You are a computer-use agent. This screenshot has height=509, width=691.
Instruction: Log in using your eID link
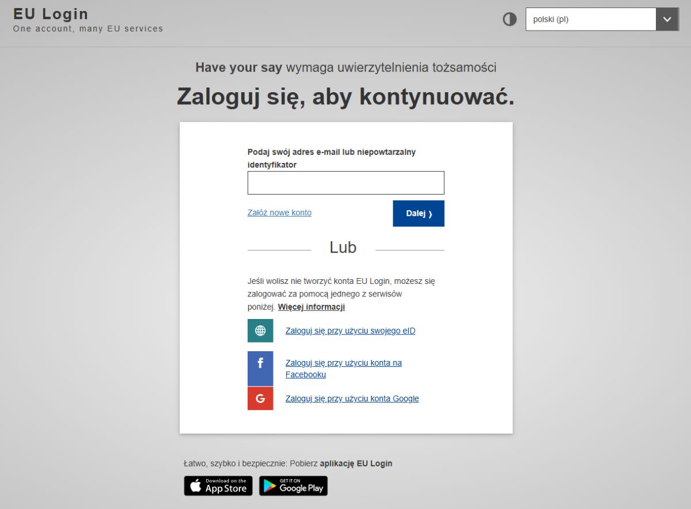coord(351,331)
